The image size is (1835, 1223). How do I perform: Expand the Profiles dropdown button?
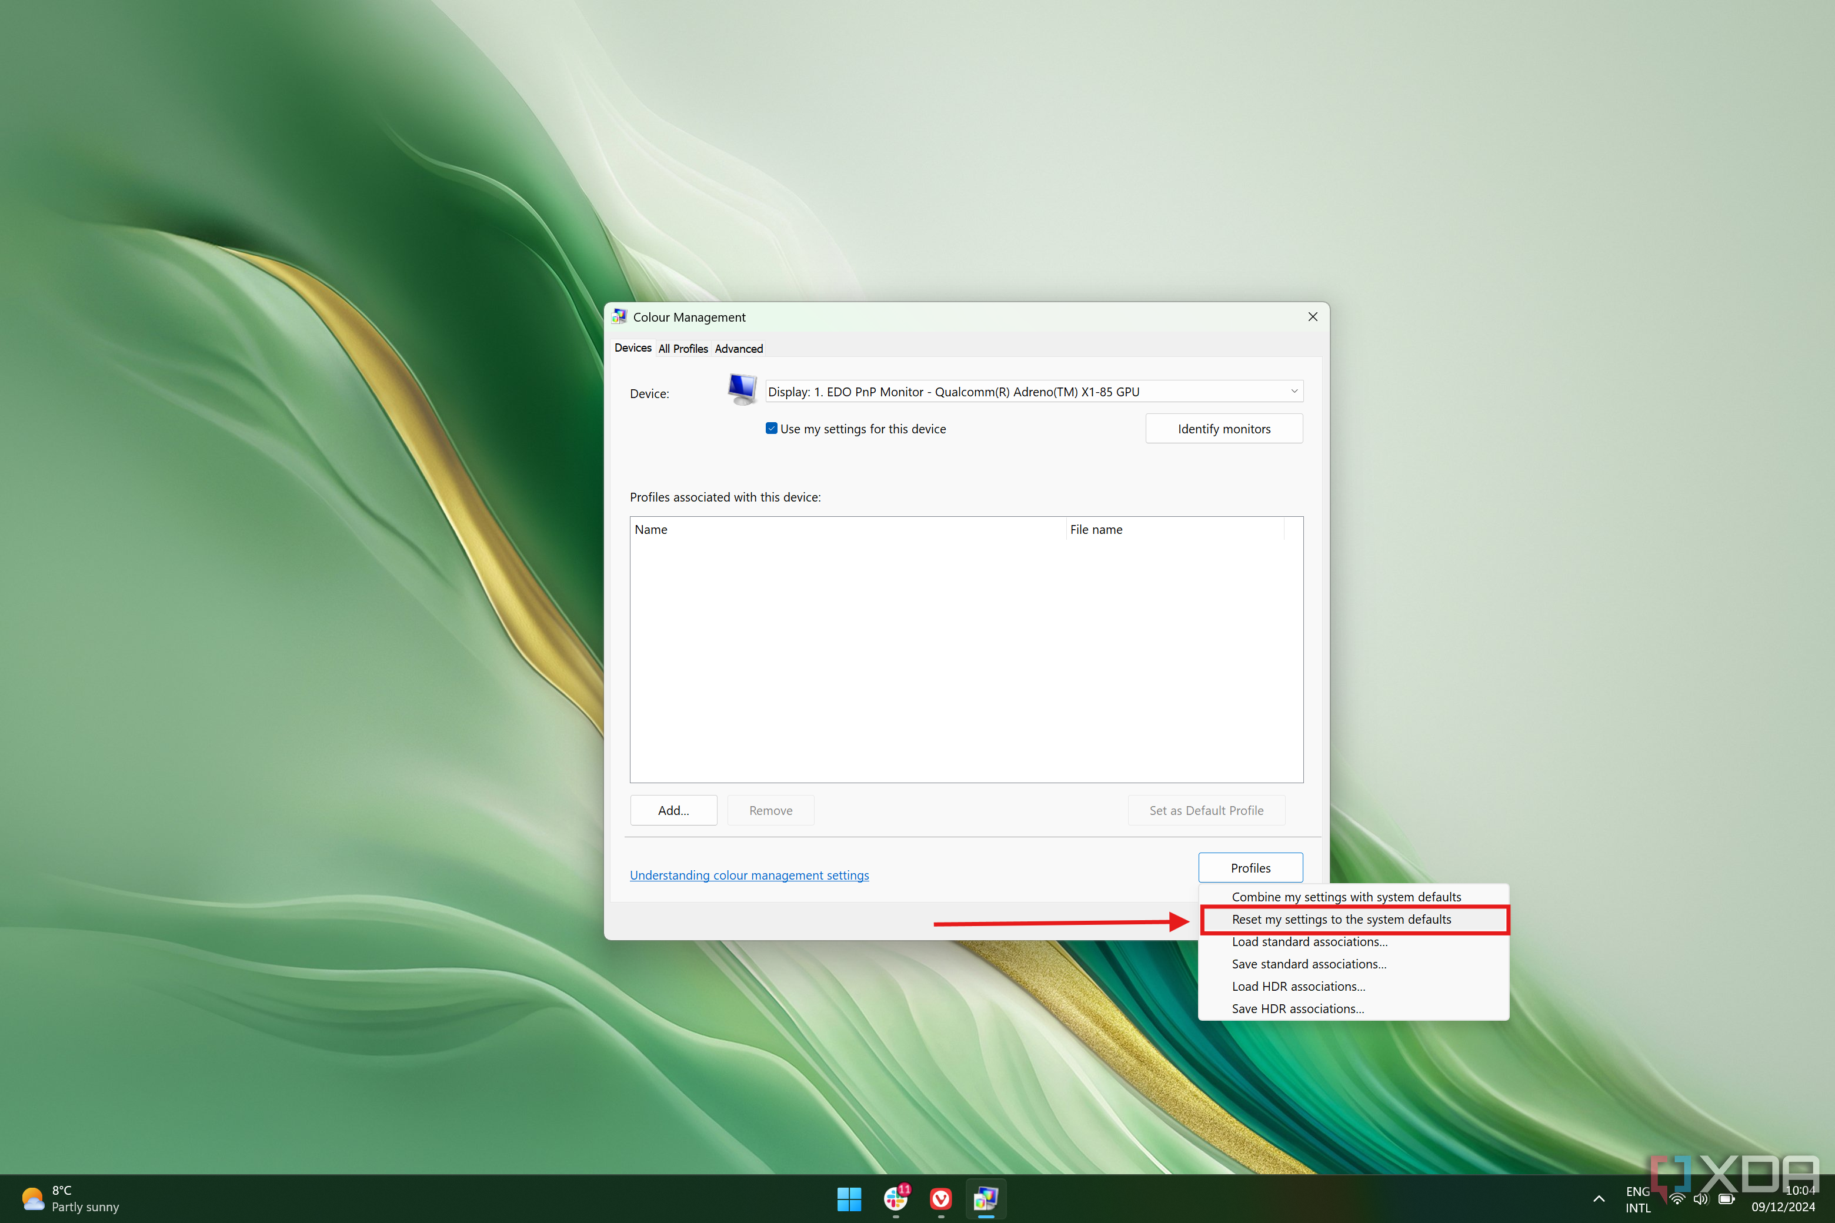1249,868
